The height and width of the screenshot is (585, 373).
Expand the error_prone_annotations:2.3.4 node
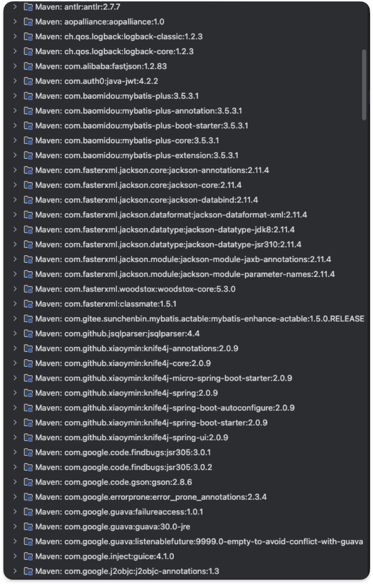[15, 497]
